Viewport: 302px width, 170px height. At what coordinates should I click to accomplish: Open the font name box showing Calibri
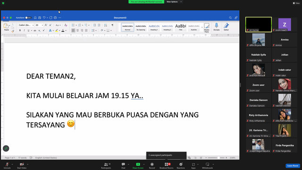[26, 25]
